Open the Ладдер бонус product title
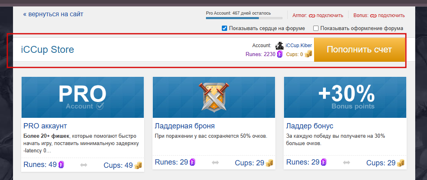The width and height of the screenshot is (427, 180). coord(310,126)
